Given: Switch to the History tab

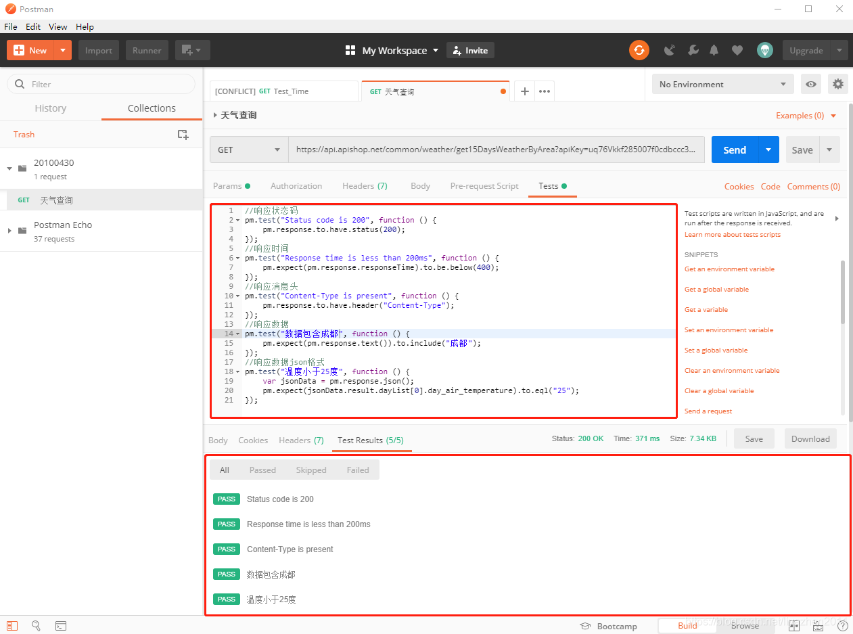Looking at the screenshot, I should click(51, 108).
